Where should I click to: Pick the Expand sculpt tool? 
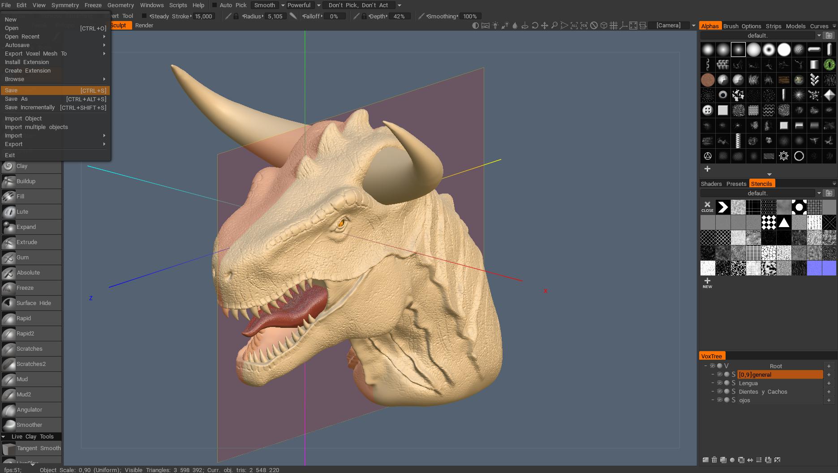(x=31, y=227)
